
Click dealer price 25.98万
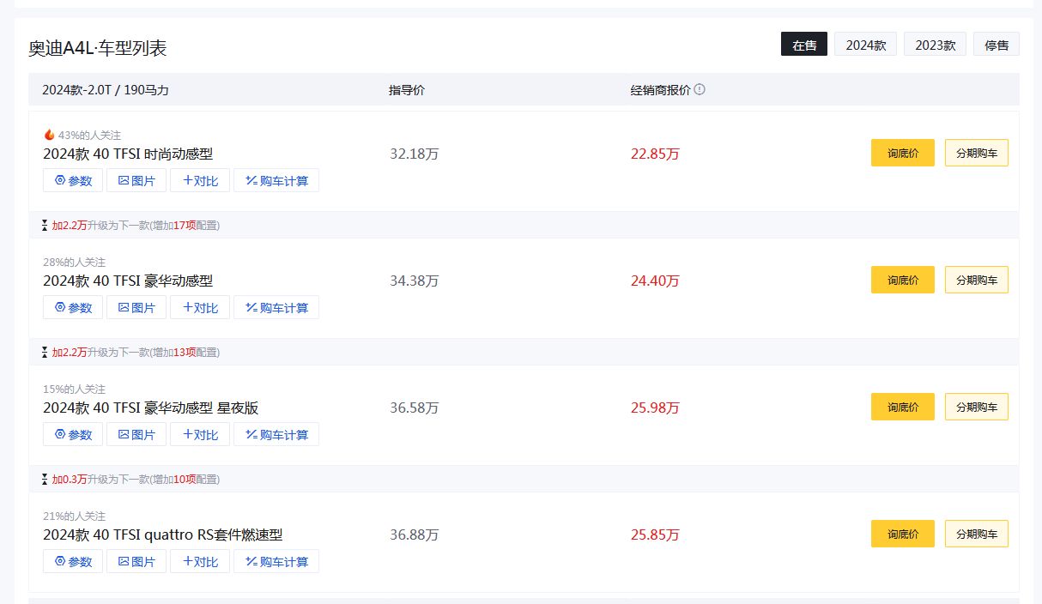(655, 408)
